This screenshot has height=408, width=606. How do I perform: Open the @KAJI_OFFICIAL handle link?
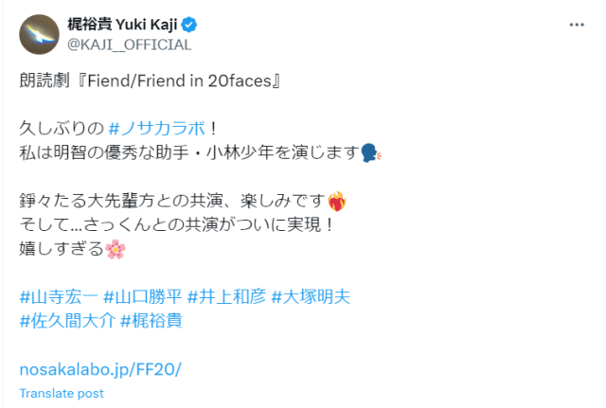(x=127, y=44)
